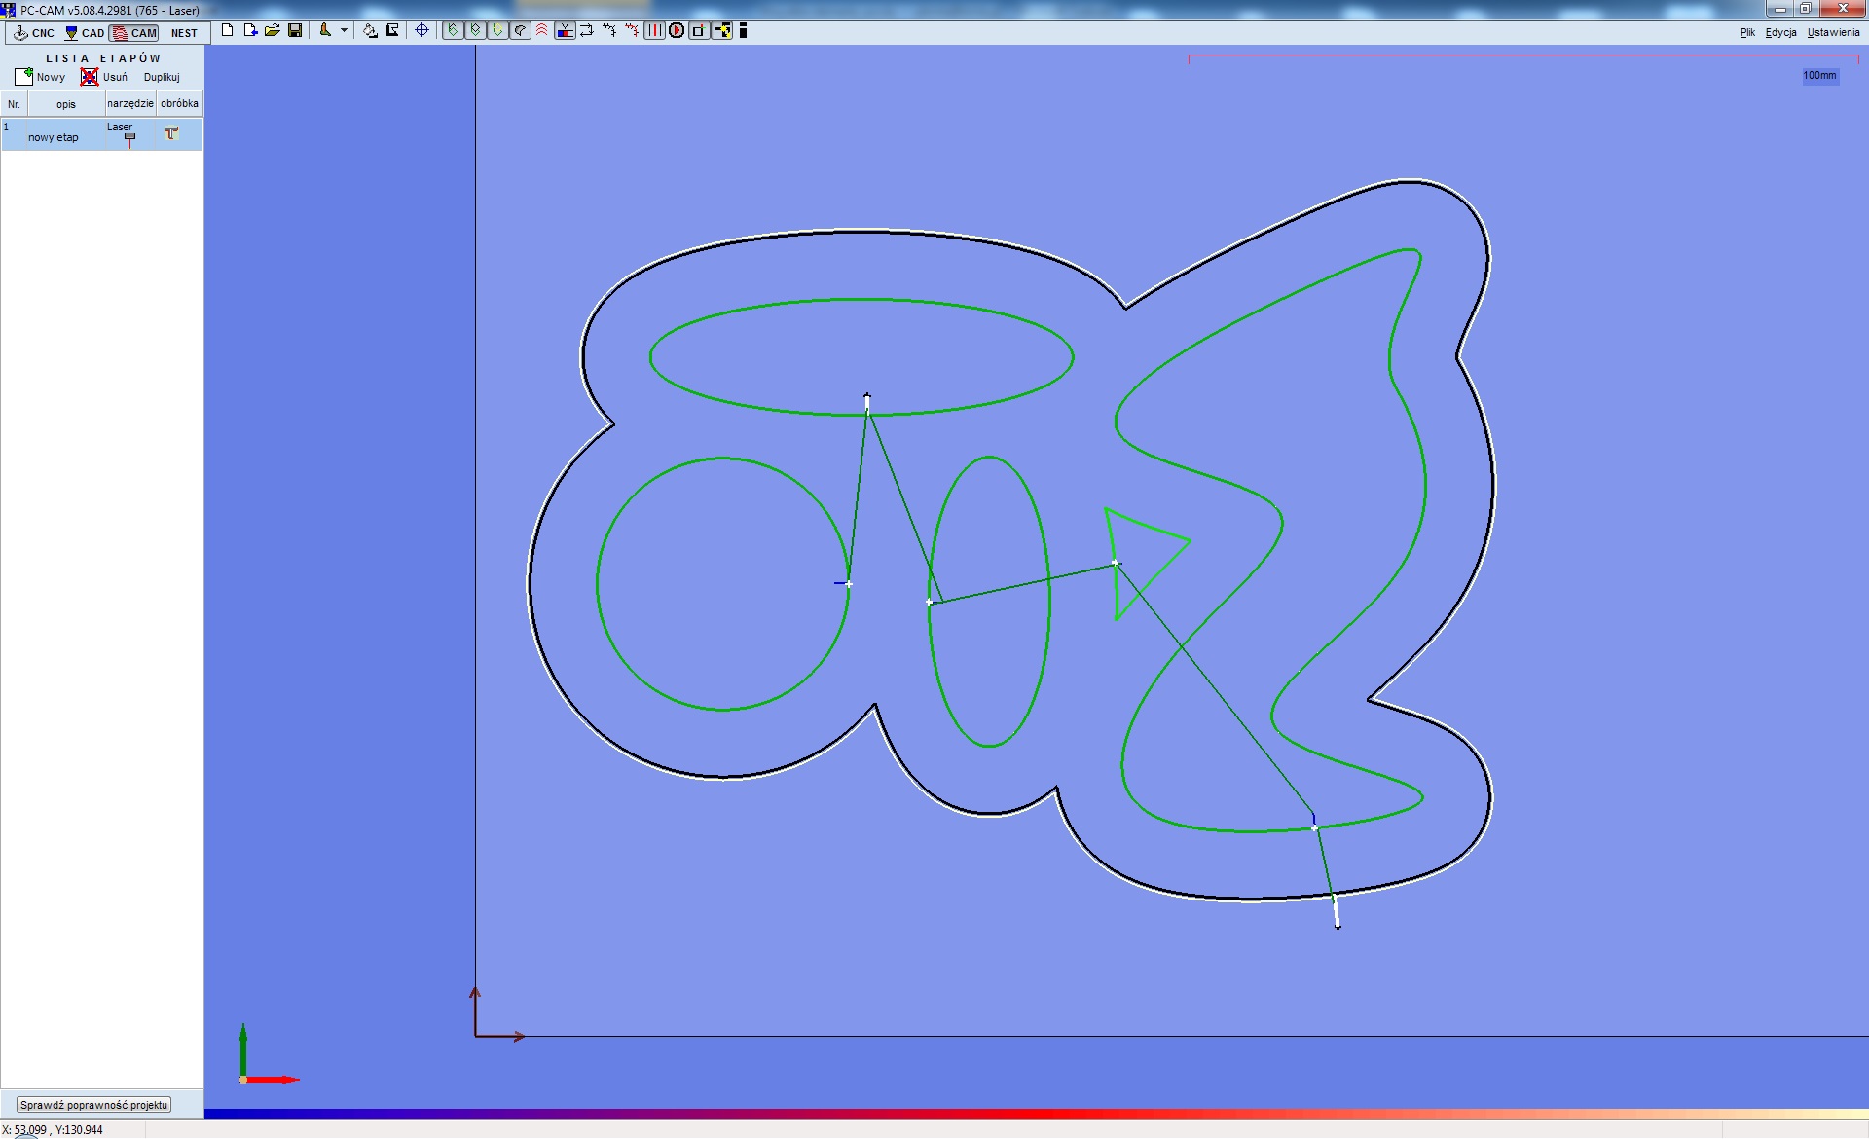Viewport: 1869px width, 1139px height.
Task: Click the opis column header
Action: pos(66,103)
